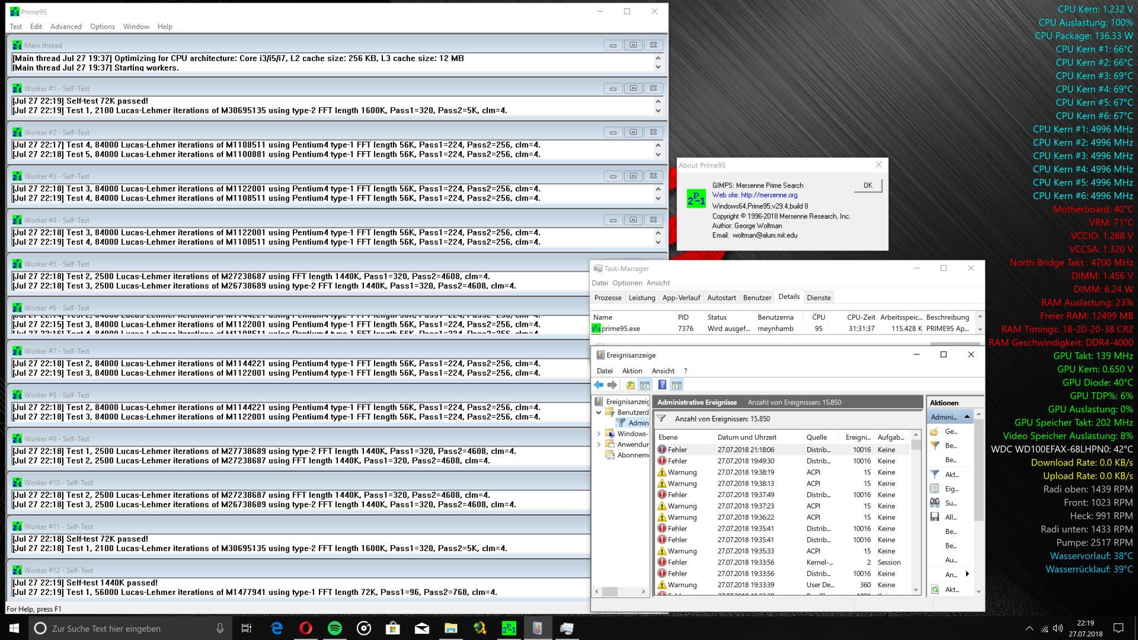
Task: Collapse the Benutzerd... tree node
Action: [598, 412]
